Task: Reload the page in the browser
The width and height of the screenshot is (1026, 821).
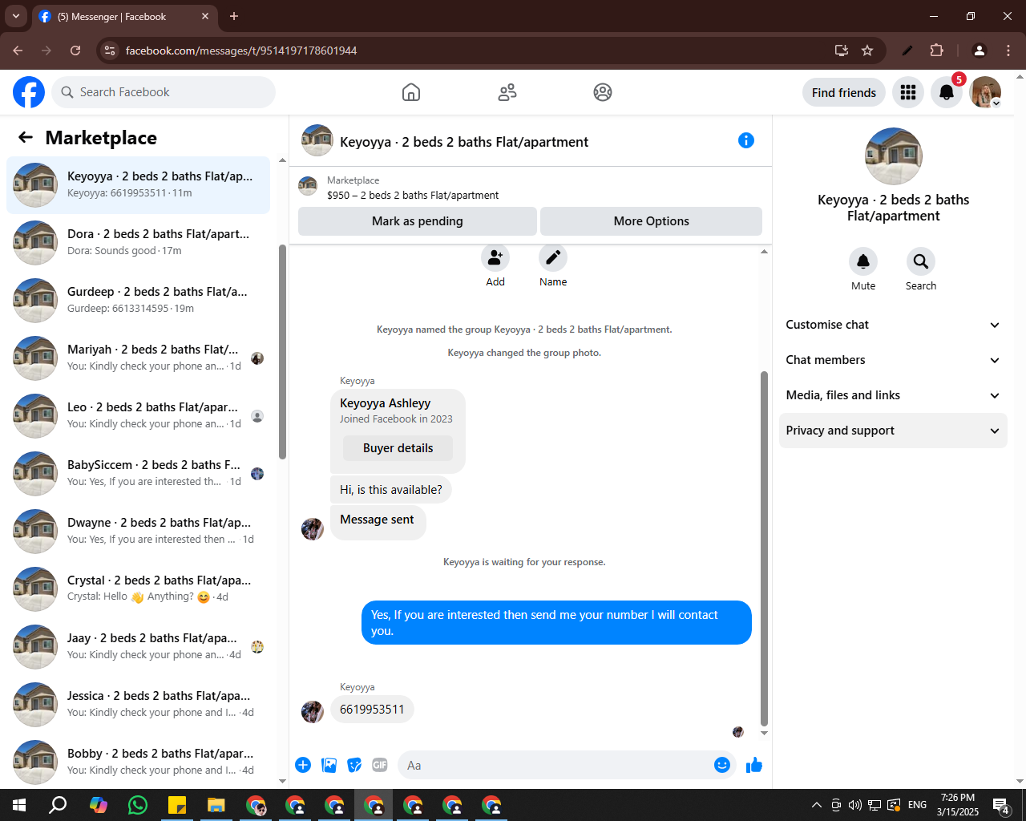Action: pyautogui.click(x=75, y=51)
